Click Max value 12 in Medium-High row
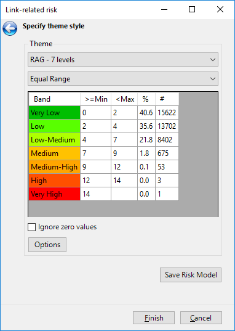Screen dimensions: 235x331 coord(124,167)
